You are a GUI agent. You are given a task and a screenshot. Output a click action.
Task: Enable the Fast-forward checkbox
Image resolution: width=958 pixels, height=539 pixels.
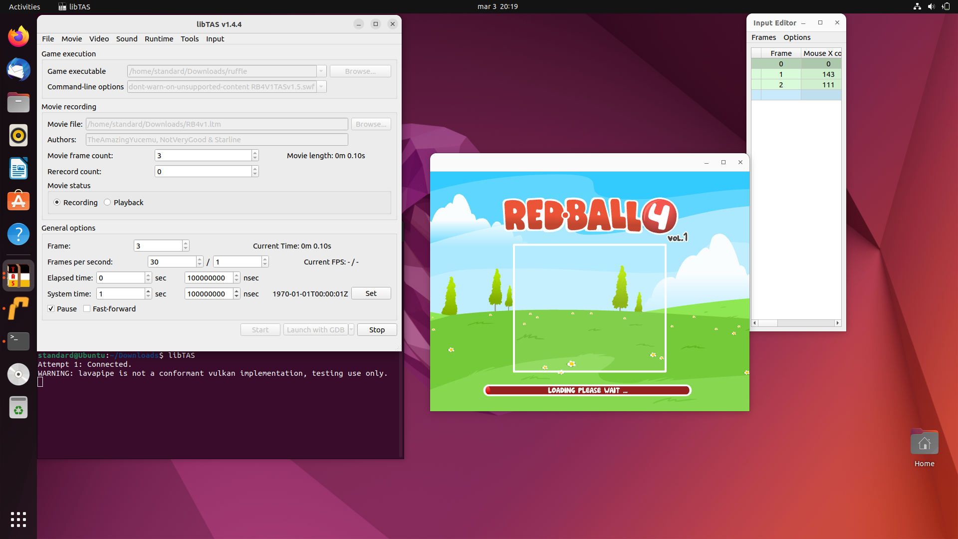[x=87, y=308]
